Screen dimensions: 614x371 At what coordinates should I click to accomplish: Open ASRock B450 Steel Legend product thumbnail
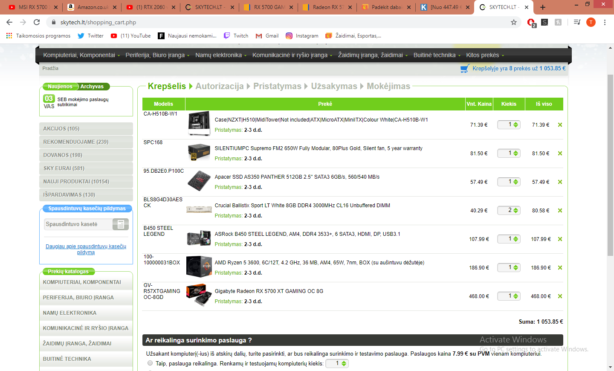(x=199, y=238)
